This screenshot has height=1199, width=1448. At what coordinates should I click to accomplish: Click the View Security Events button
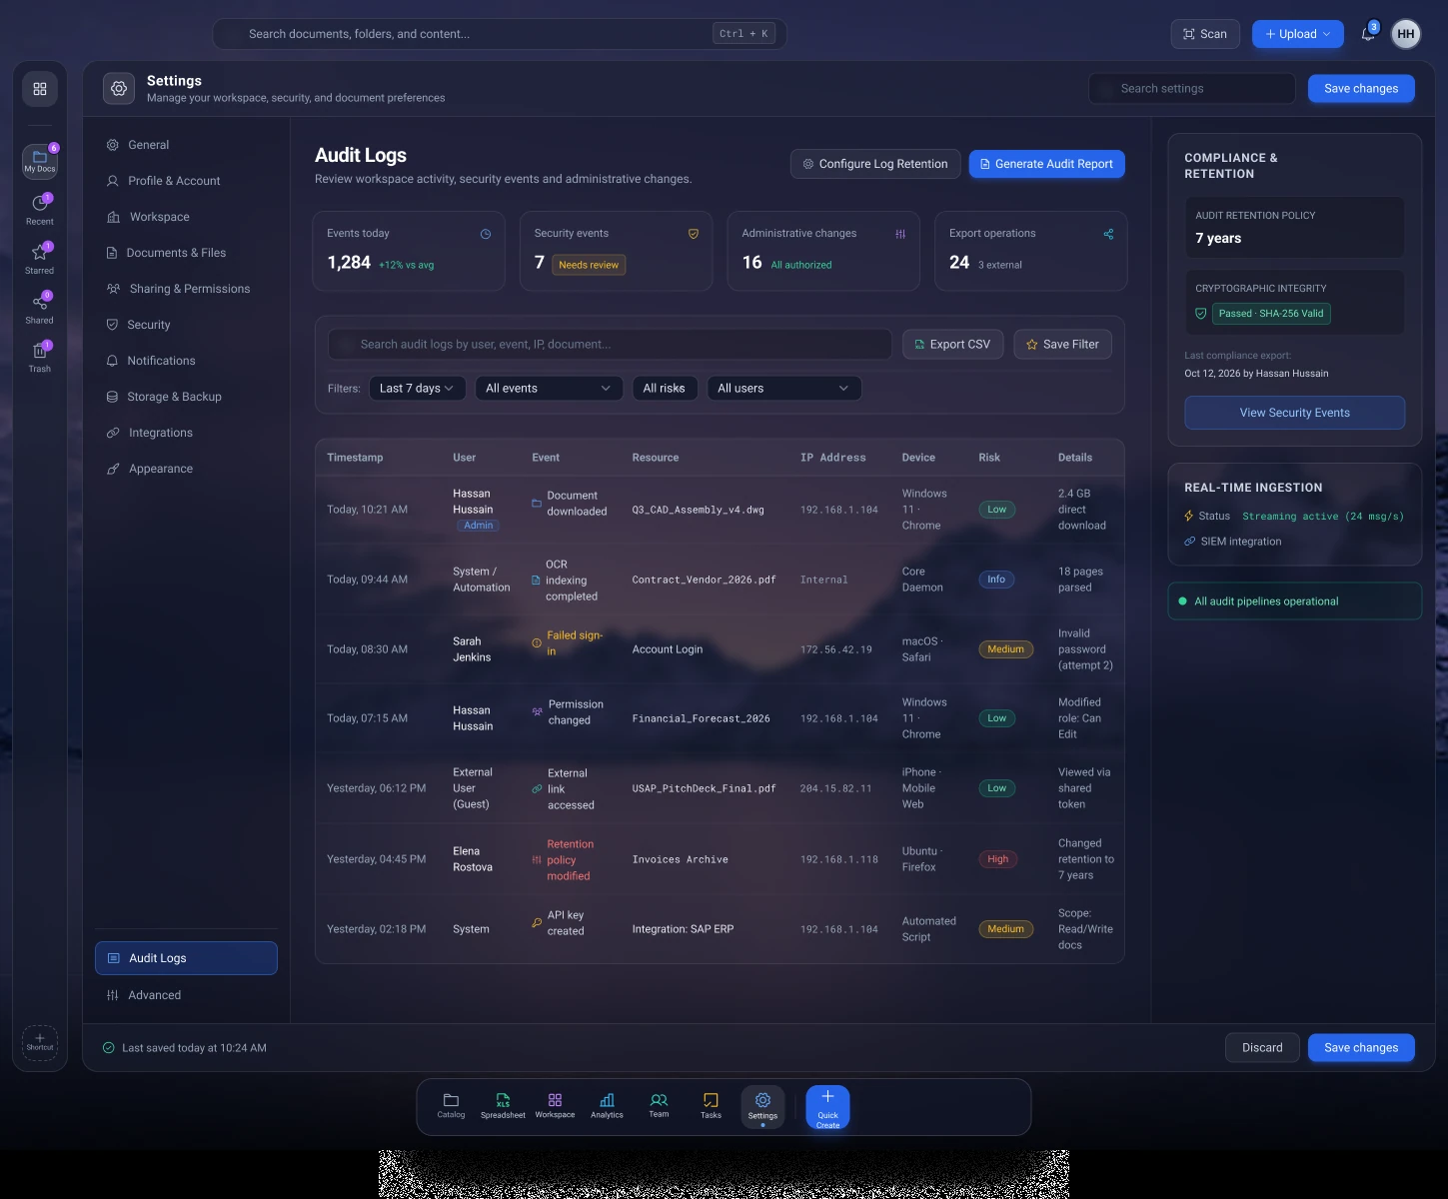click(1294, 413)
